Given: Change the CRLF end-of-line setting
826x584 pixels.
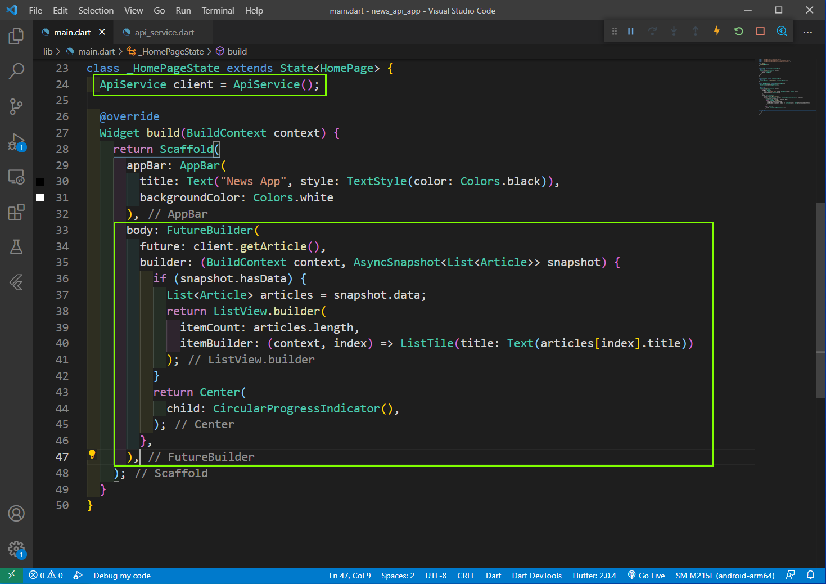Looking at the screenshot, I should pyautogui.click(x=466, y=576).
